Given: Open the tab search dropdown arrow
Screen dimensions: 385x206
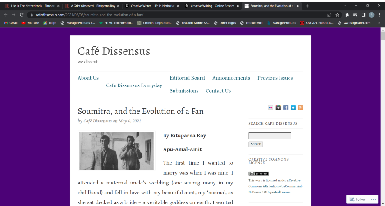Looking at the screenshot, I should (x=345, y=6).
